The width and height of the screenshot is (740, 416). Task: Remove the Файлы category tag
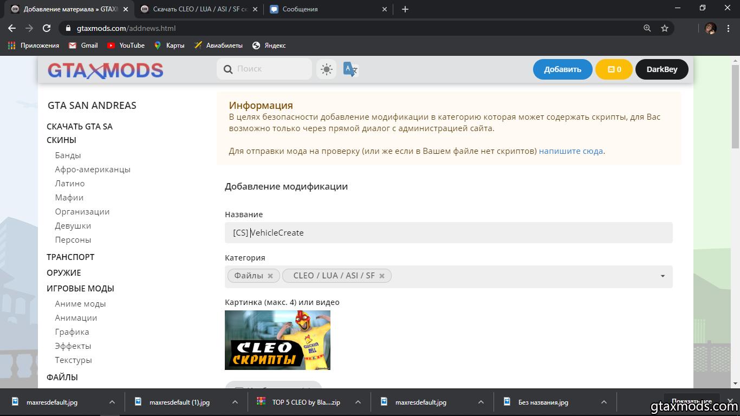pyautogui.click(x=270, y=276)
